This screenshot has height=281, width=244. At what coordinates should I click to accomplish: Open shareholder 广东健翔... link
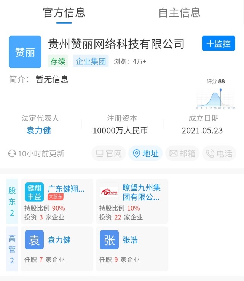[x=66, y=189]
